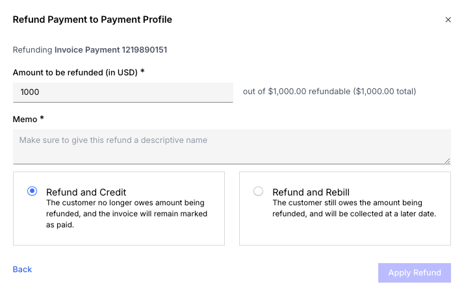Image resolution: width=464 pixels, height=293 pixels.
Task: Go back using the Back link
Action: 22,270
